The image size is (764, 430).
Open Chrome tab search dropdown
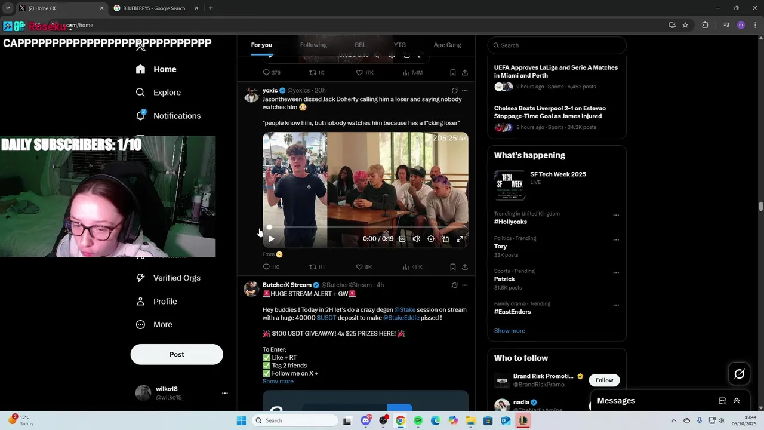[x=8, y=8]
